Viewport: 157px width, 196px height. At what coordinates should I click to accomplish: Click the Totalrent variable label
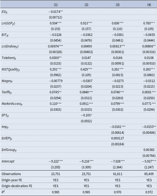(x=9, y=58)
